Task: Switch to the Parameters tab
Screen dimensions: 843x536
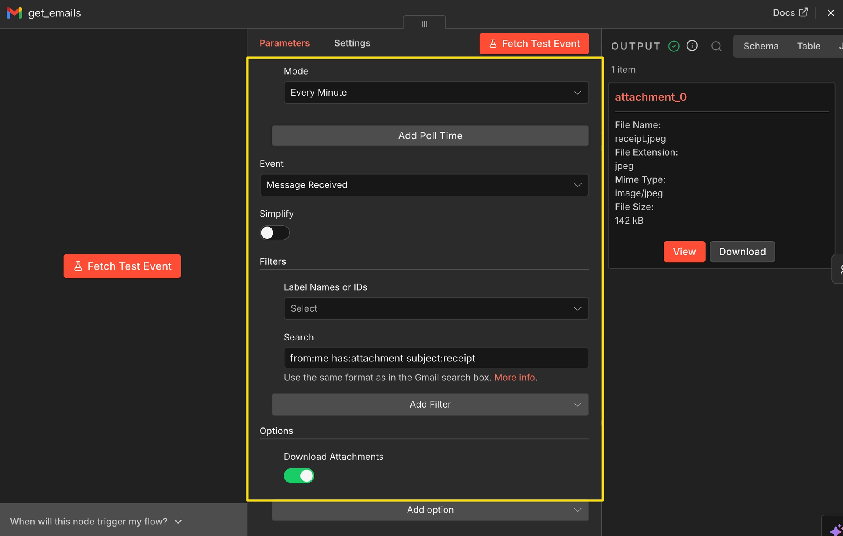Action: pos(284,43)
